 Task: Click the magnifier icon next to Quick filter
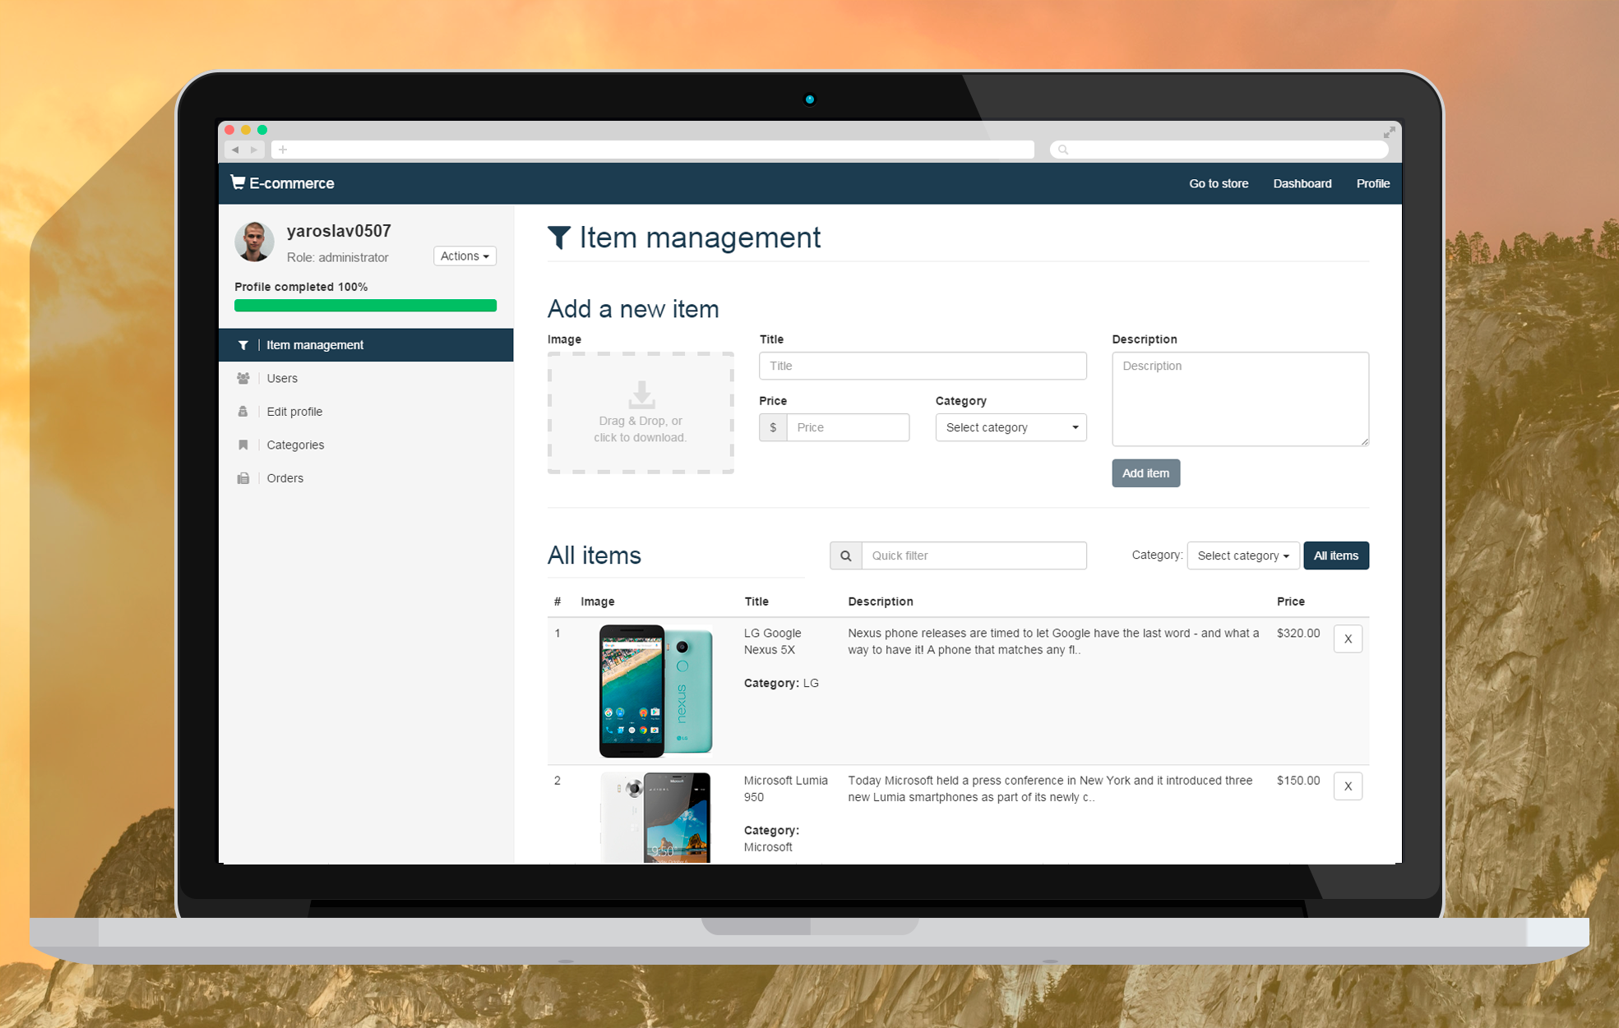click(845, 555)
